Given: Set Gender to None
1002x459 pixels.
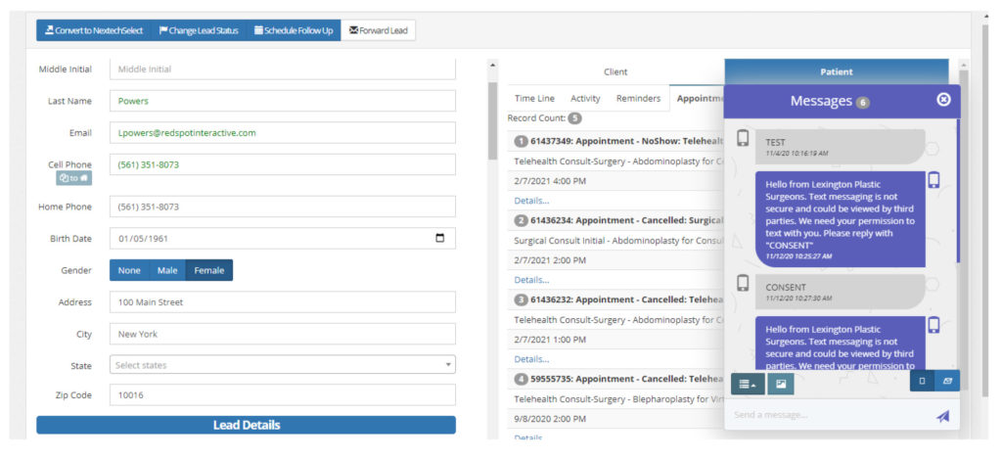Looking at the screenshot, I should 129,270.
